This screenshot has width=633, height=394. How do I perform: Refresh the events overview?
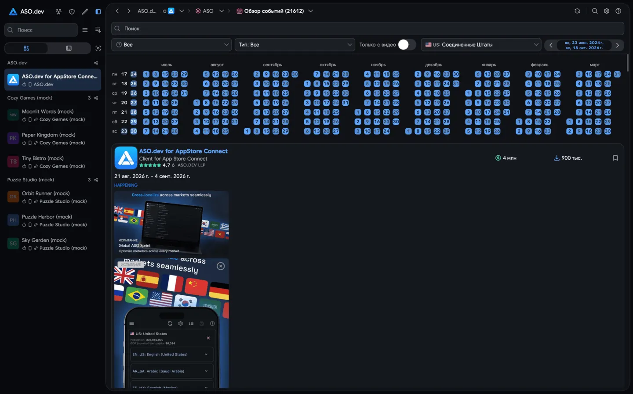577,11
